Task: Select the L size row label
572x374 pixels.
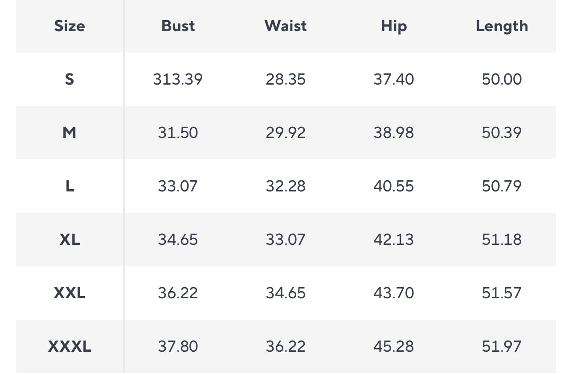Action: click(69, 186)
